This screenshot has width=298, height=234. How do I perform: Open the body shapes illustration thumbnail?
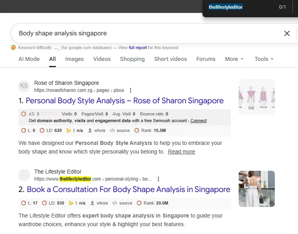click(257, 97)
